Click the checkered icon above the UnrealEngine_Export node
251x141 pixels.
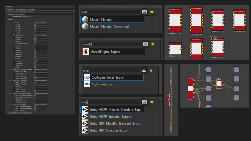[215, 38]
